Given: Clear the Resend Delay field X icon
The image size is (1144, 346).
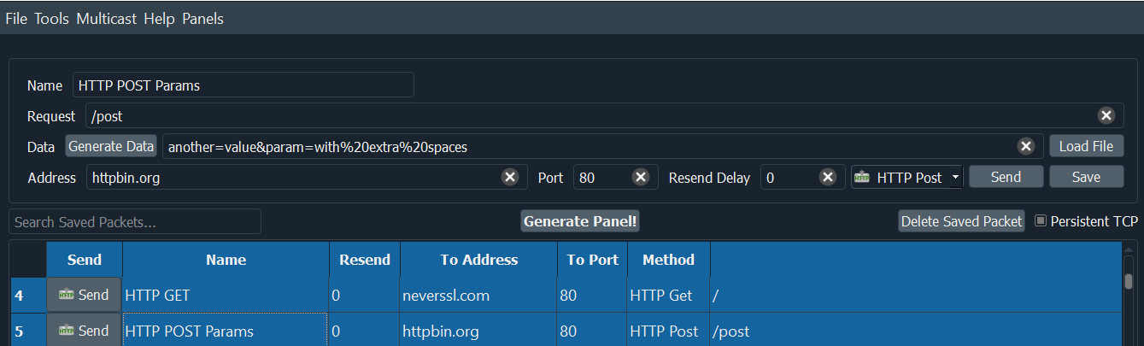Looking at the screenshot, I should pos(827,178).
